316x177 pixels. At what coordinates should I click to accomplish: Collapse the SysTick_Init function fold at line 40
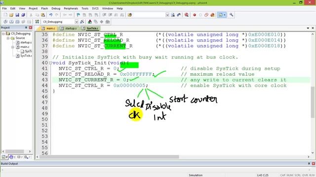tap(50, 63)
